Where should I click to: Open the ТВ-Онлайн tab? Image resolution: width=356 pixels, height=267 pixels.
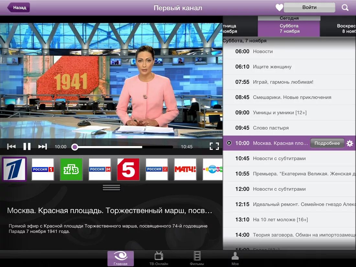pyautogui.click(x=159, y=258)
